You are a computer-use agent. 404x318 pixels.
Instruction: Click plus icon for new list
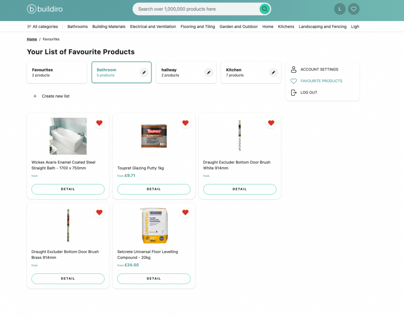pyautogui.click(x=35, y=96)
